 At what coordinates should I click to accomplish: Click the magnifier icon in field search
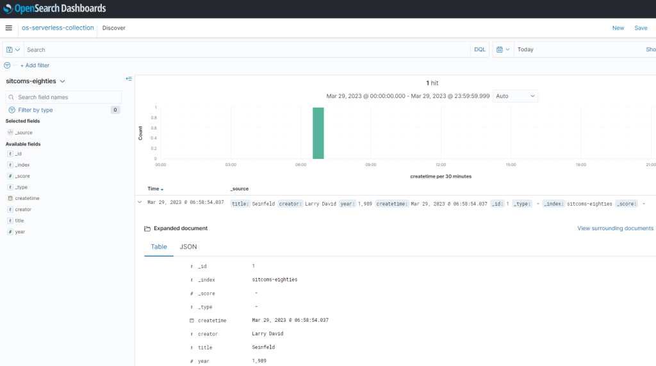pyautogui.click(x=12, y=97)
